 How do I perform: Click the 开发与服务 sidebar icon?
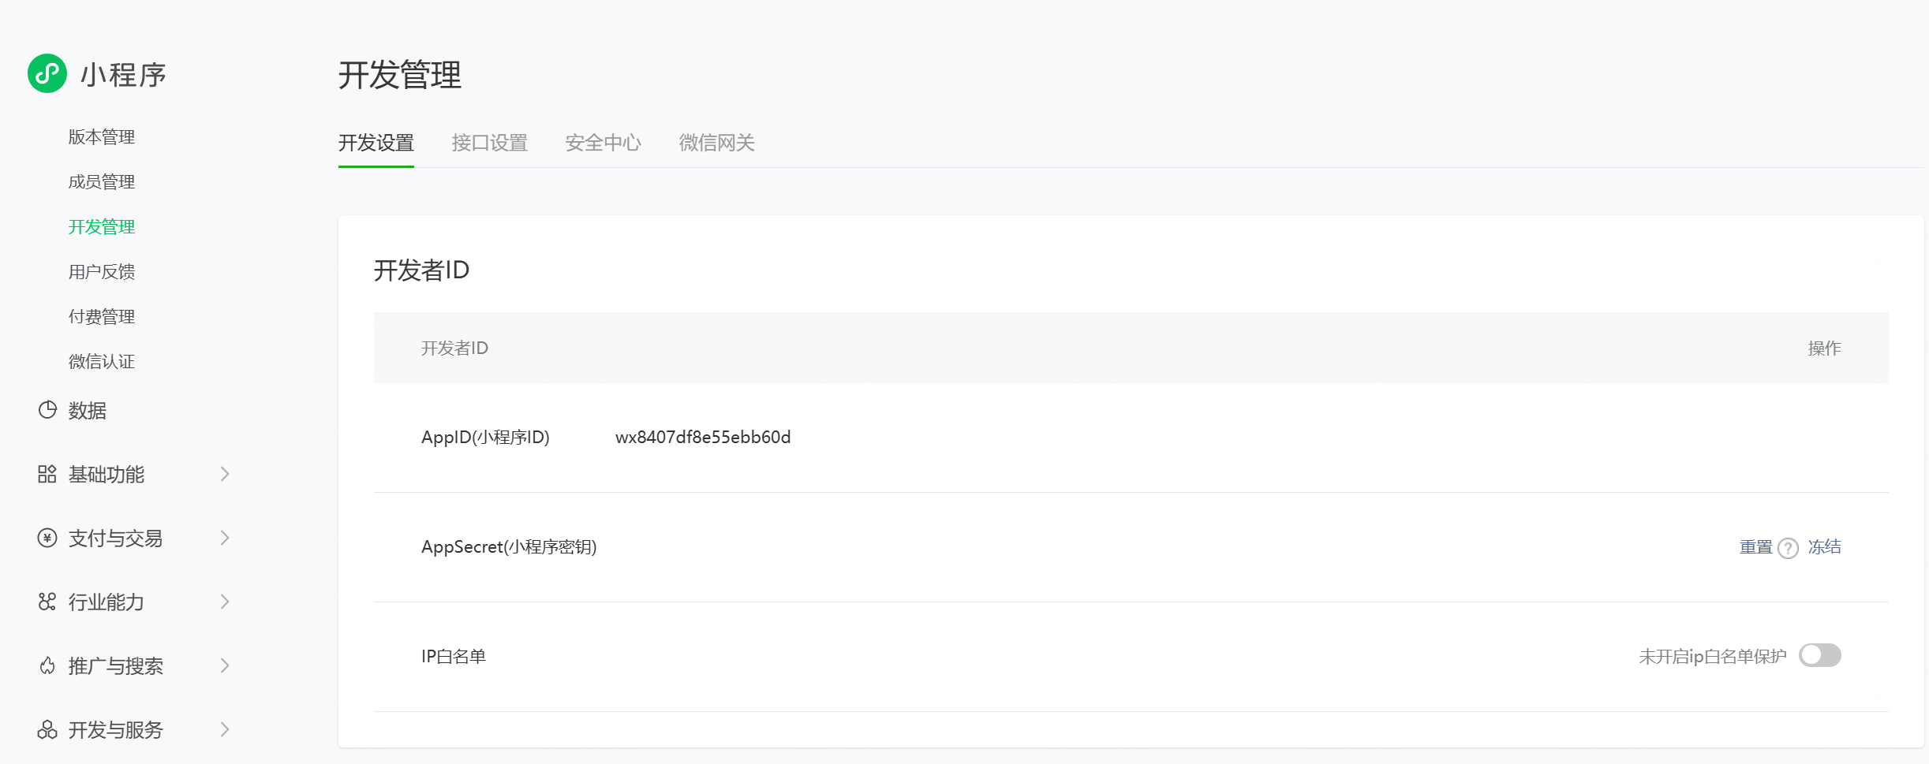[47, 729]
